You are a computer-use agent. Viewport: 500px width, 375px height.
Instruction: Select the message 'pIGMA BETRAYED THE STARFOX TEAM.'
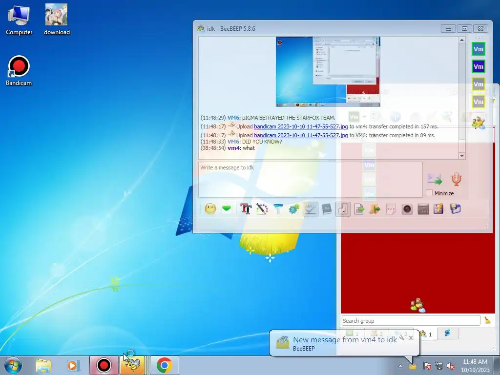click(x=289, y=118)
